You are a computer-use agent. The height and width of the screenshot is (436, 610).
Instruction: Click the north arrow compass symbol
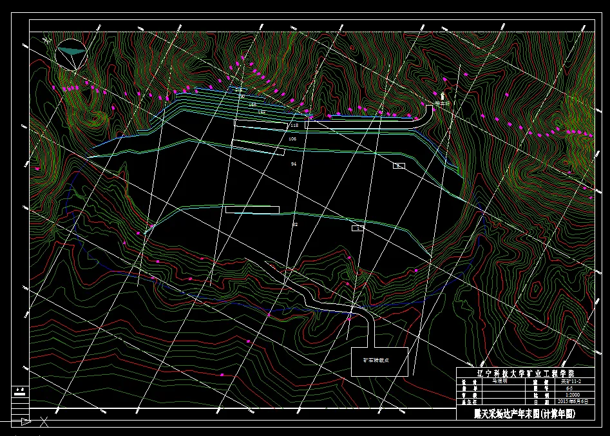[x=71, y=55]
